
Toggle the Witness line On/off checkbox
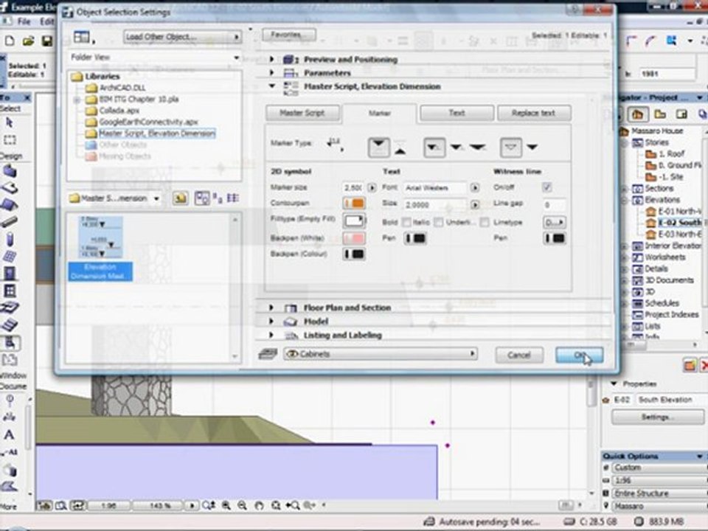click(546, 187)
